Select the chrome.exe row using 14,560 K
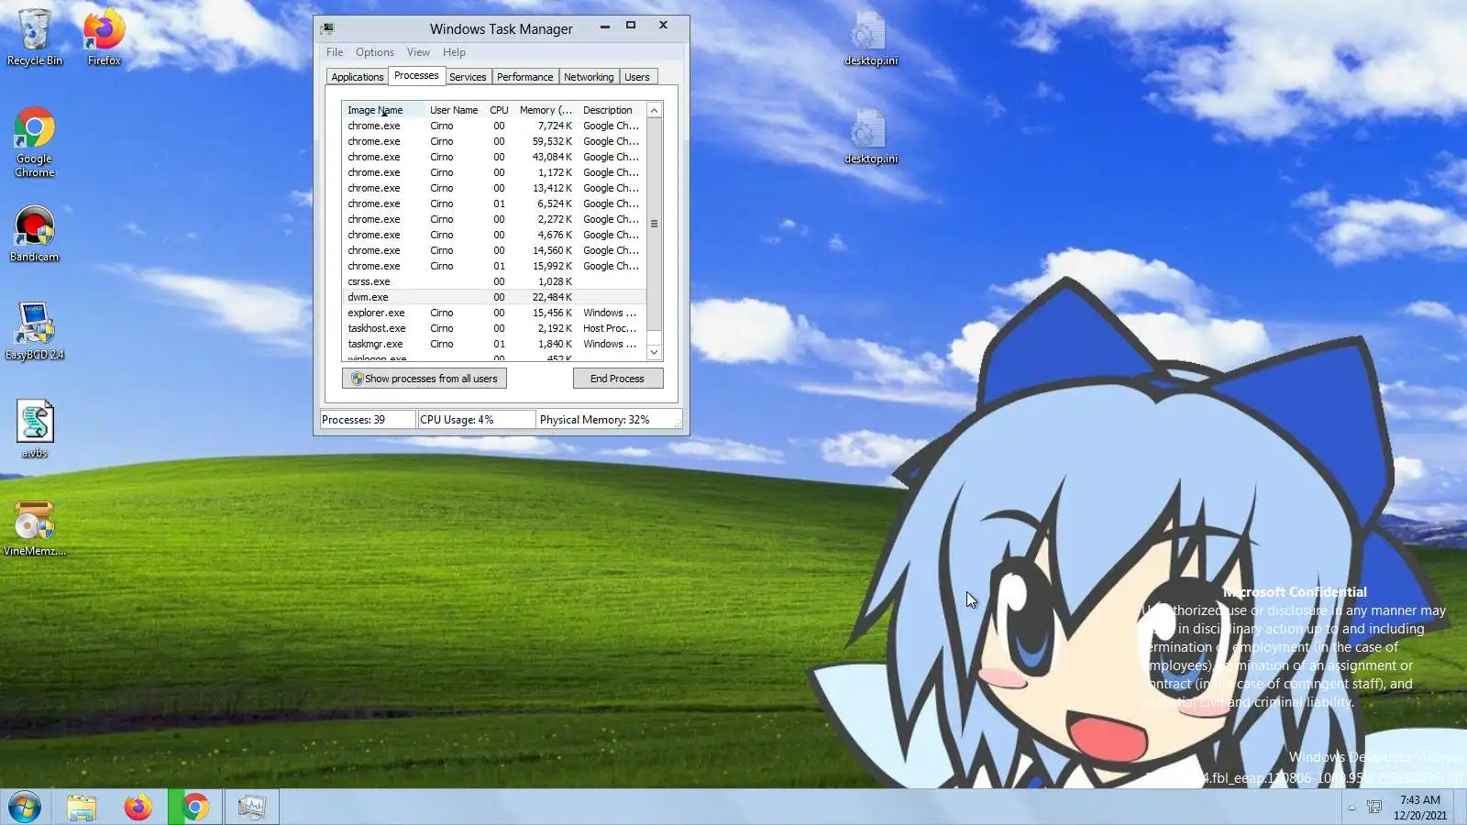The width and height of the screenshot is (1467, 825). (494, 251)
